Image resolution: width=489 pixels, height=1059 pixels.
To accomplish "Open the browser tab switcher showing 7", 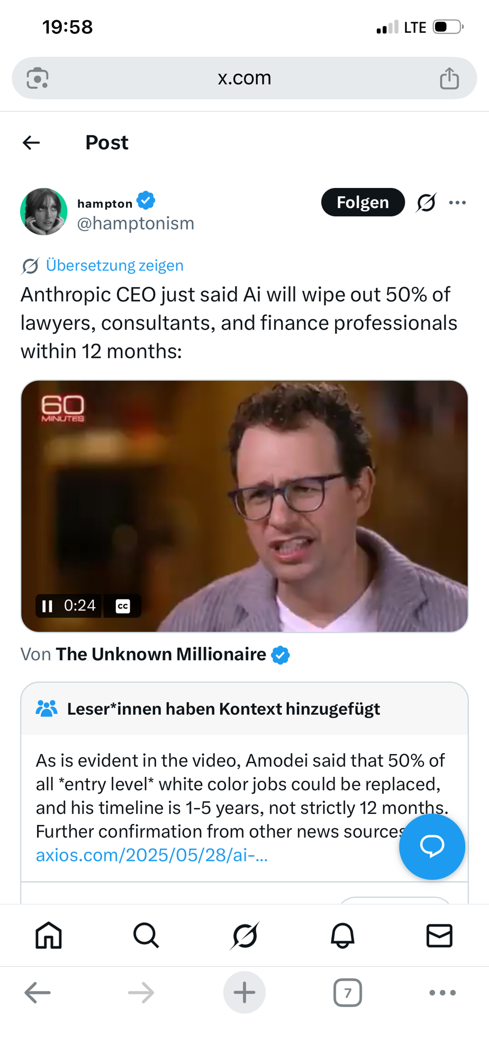I will [347, 992].
